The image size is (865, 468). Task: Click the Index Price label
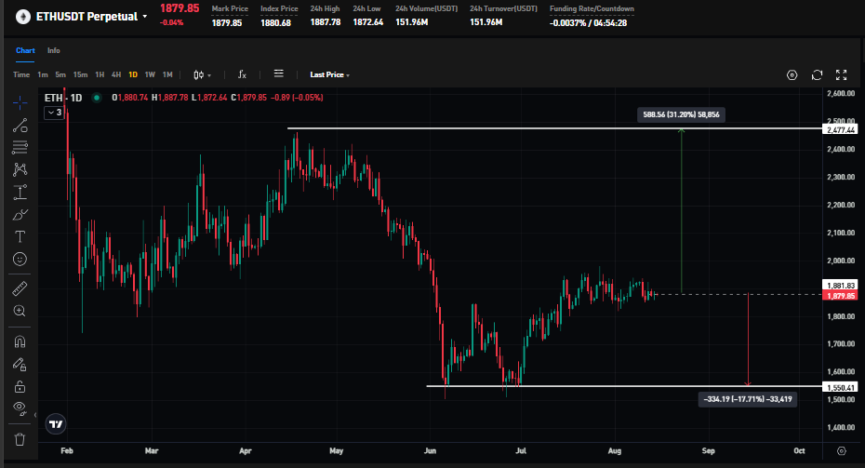(x=279, y=8)
